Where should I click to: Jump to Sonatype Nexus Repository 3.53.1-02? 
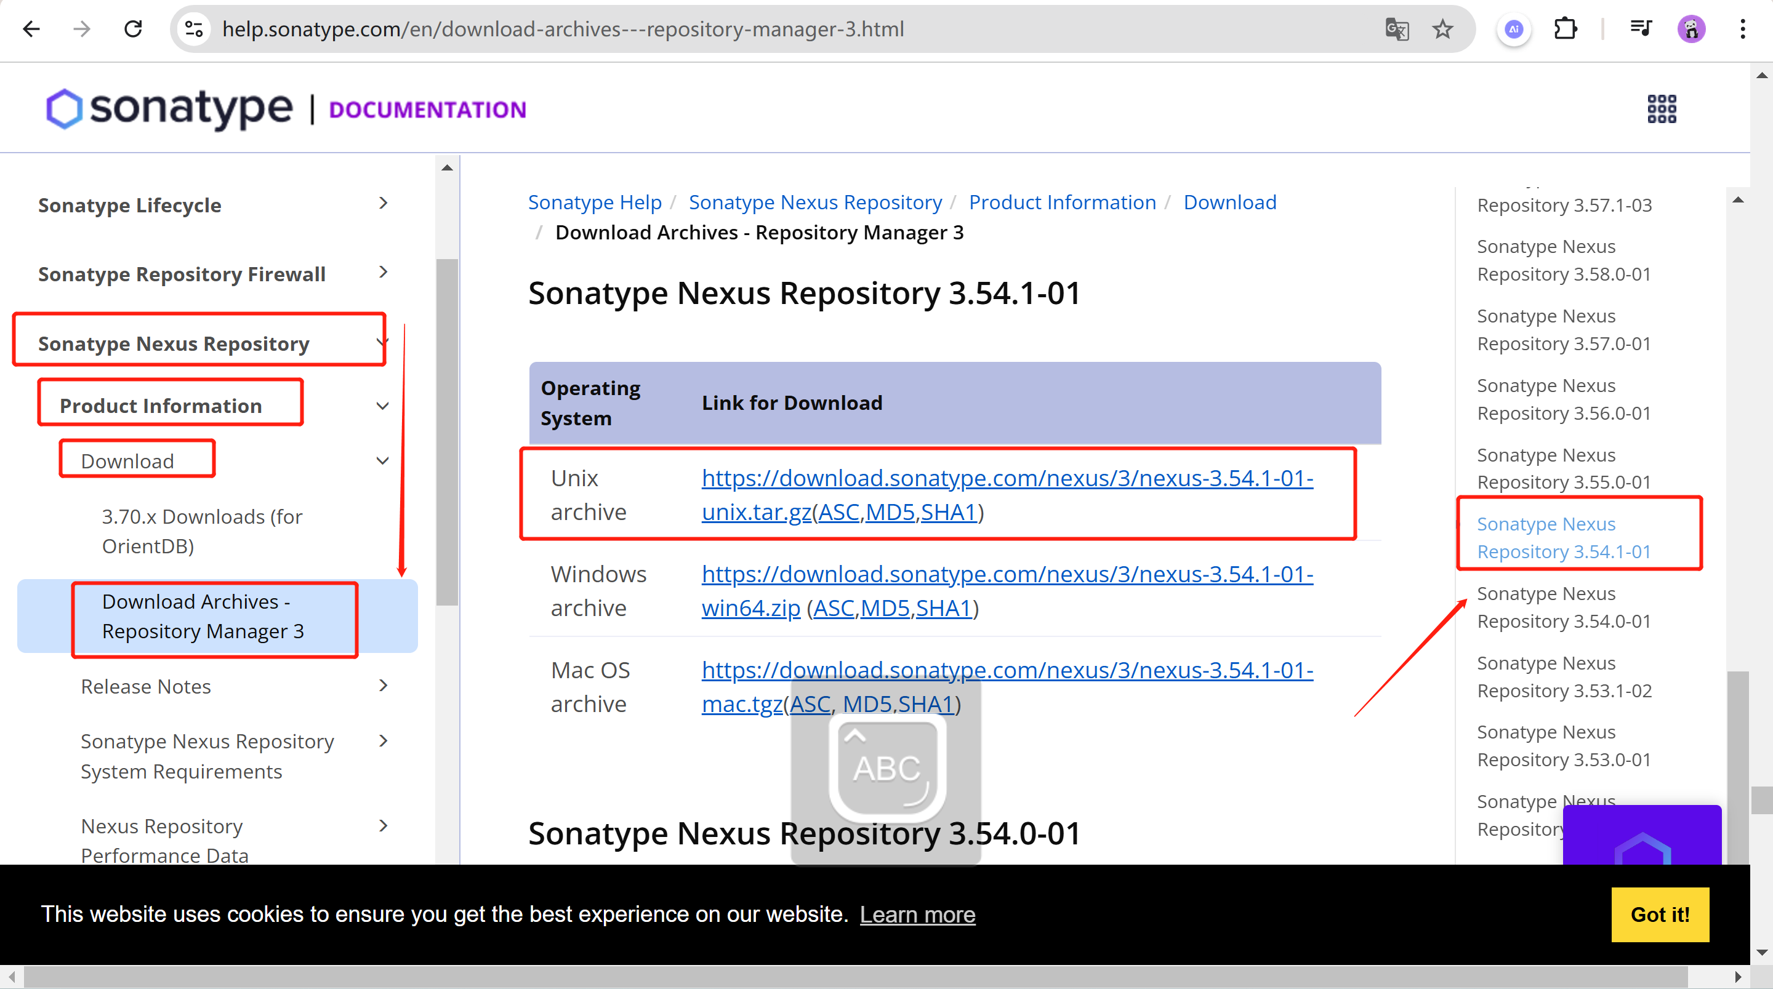[x=1564, y=676]
